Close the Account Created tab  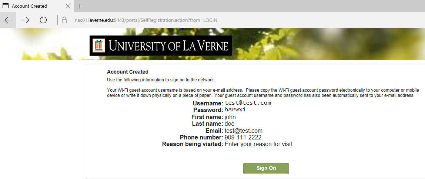pos(68,6)
